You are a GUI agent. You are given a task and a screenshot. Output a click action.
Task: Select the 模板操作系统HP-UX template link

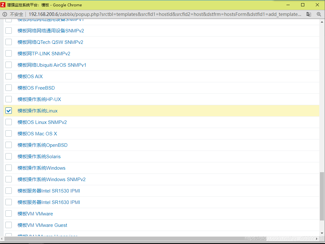39,99
